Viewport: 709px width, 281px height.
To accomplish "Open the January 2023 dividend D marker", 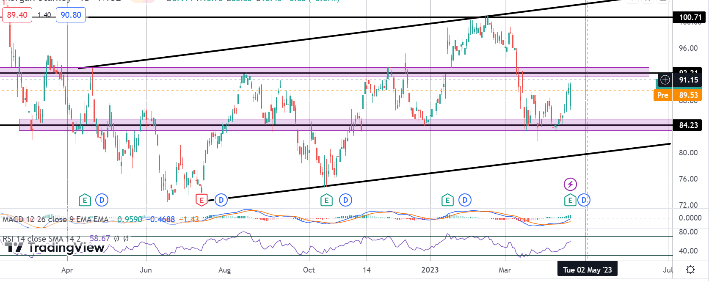I will click(x=465, y=200).
